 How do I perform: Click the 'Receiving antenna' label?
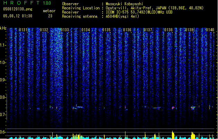point(80,16)
